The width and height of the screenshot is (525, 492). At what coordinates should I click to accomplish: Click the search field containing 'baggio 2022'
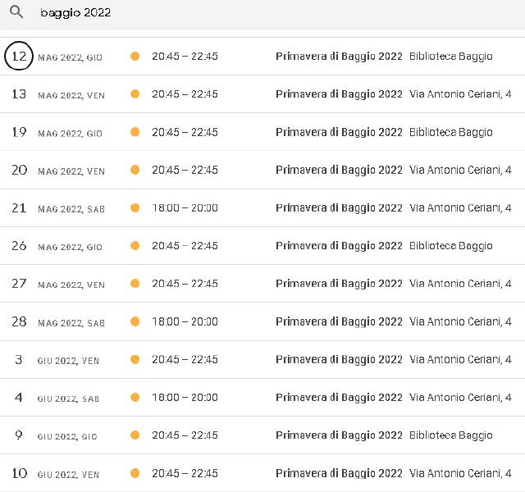point(262,13)
